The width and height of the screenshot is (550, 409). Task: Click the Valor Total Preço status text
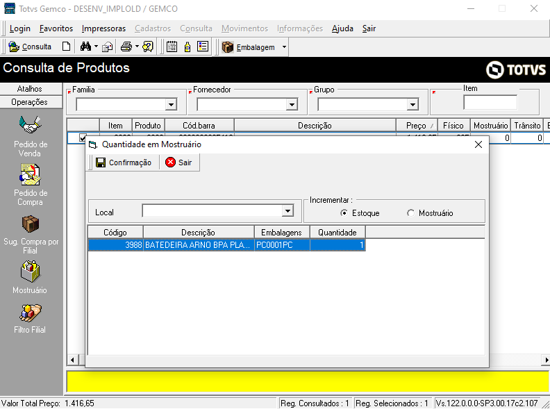48,403
